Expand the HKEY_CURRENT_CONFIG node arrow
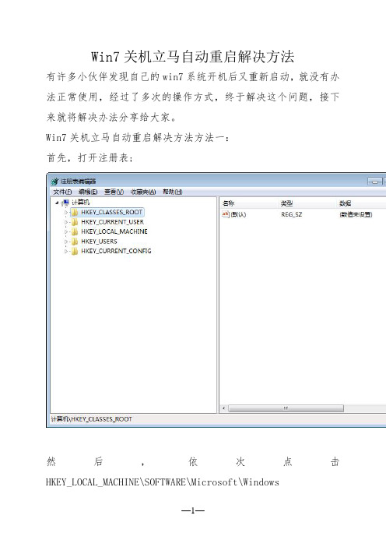 point(66,251)
